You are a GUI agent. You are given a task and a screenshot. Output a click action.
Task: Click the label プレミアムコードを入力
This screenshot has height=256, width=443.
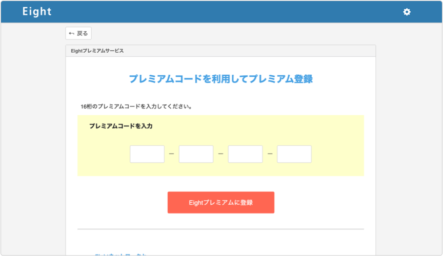point(121,126)
